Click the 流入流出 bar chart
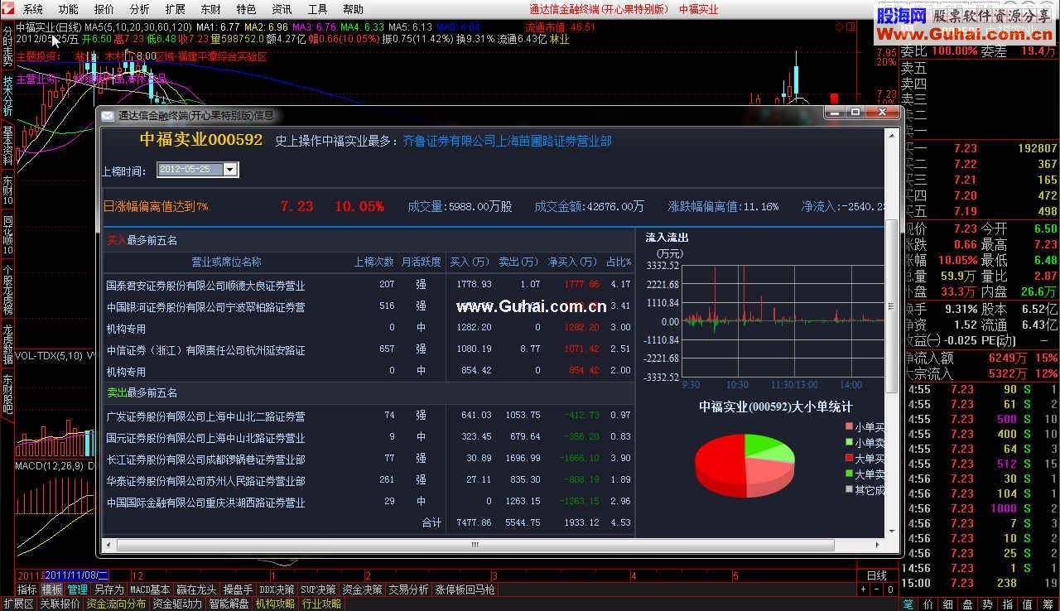Screen dimensions: 1060x611 (x=783, y=321)
